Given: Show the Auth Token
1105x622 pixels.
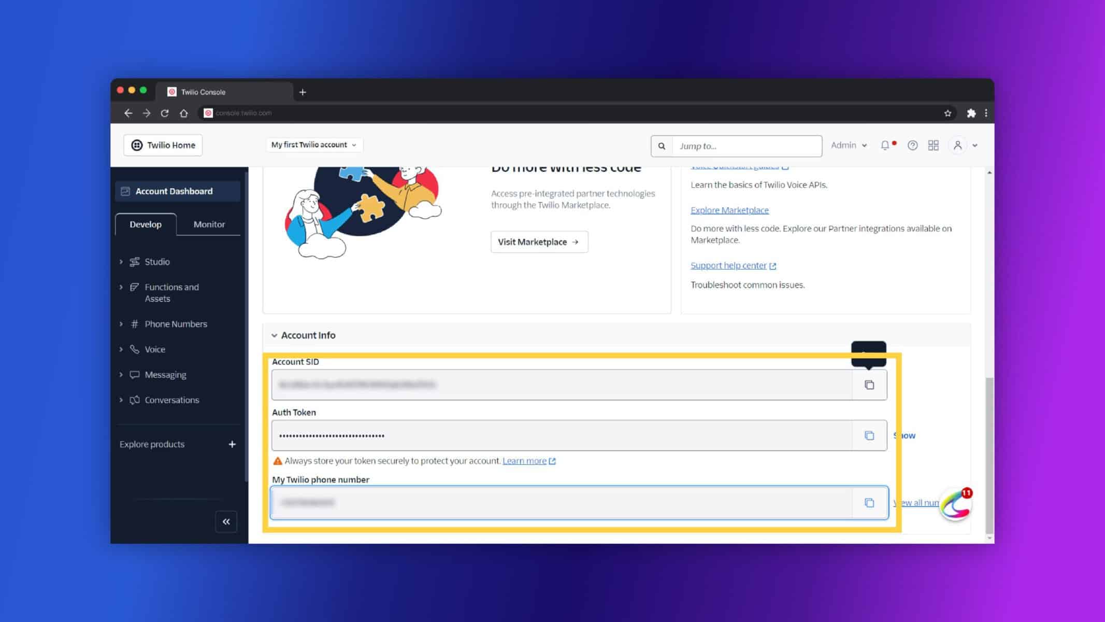Looking at the screenshot, I should pos(906,435).
